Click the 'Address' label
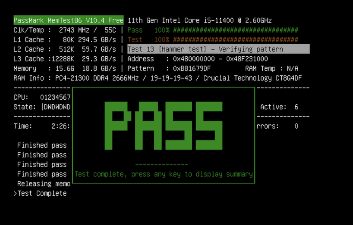Viewport: 353px width, 225px height. (141, 59)
